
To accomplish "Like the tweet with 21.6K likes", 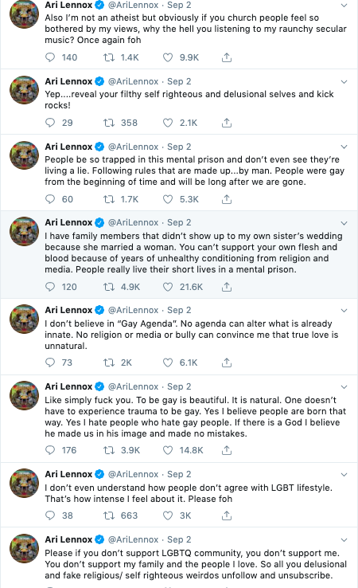I will point(168,287).
